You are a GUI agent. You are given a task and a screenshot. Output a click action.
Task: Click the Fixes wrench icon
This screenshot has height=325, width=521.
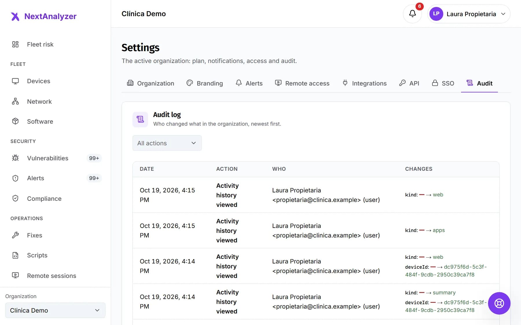click(15, 235)
